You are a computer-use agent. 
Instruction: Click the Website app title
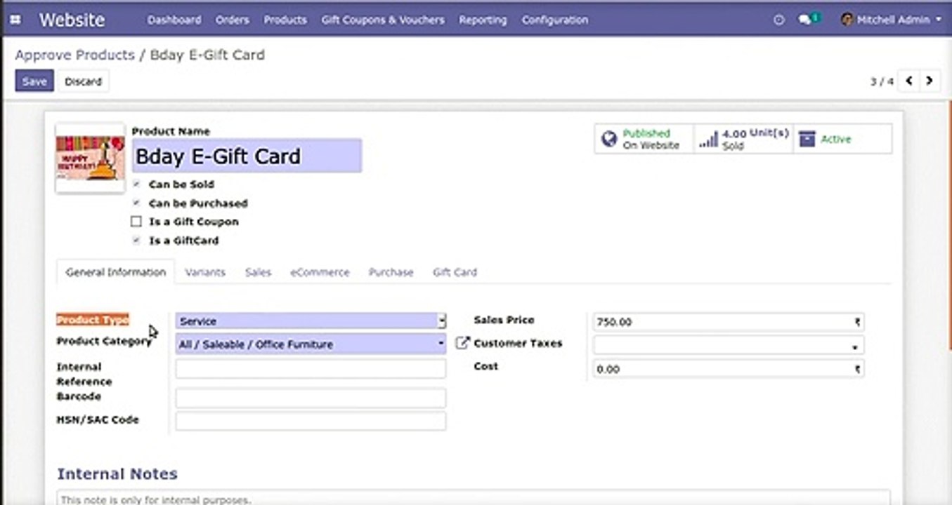[x=72, y=20]
